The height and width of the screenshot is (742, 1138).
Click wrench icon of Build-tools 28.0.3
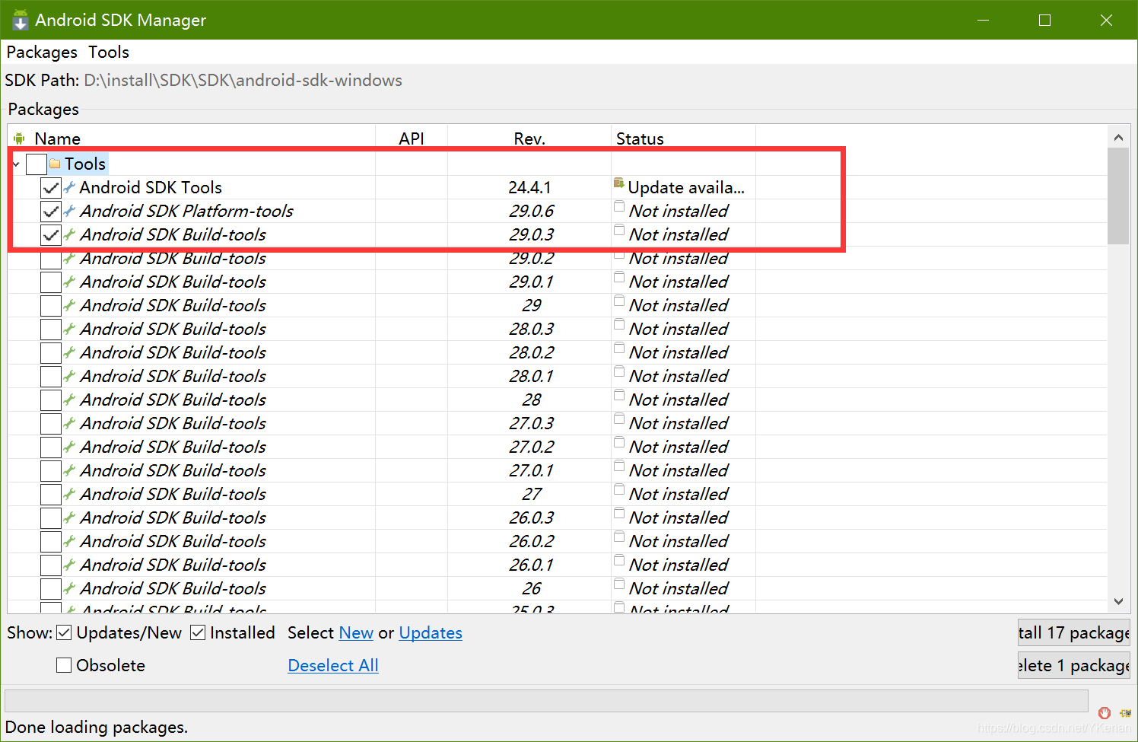(69, 329)
